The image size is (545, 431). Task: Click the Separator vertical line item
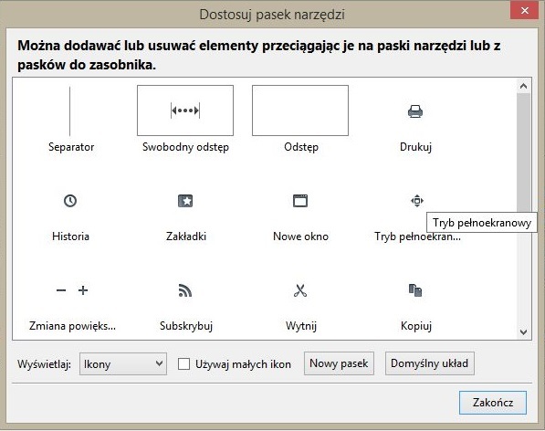point(70,111)
